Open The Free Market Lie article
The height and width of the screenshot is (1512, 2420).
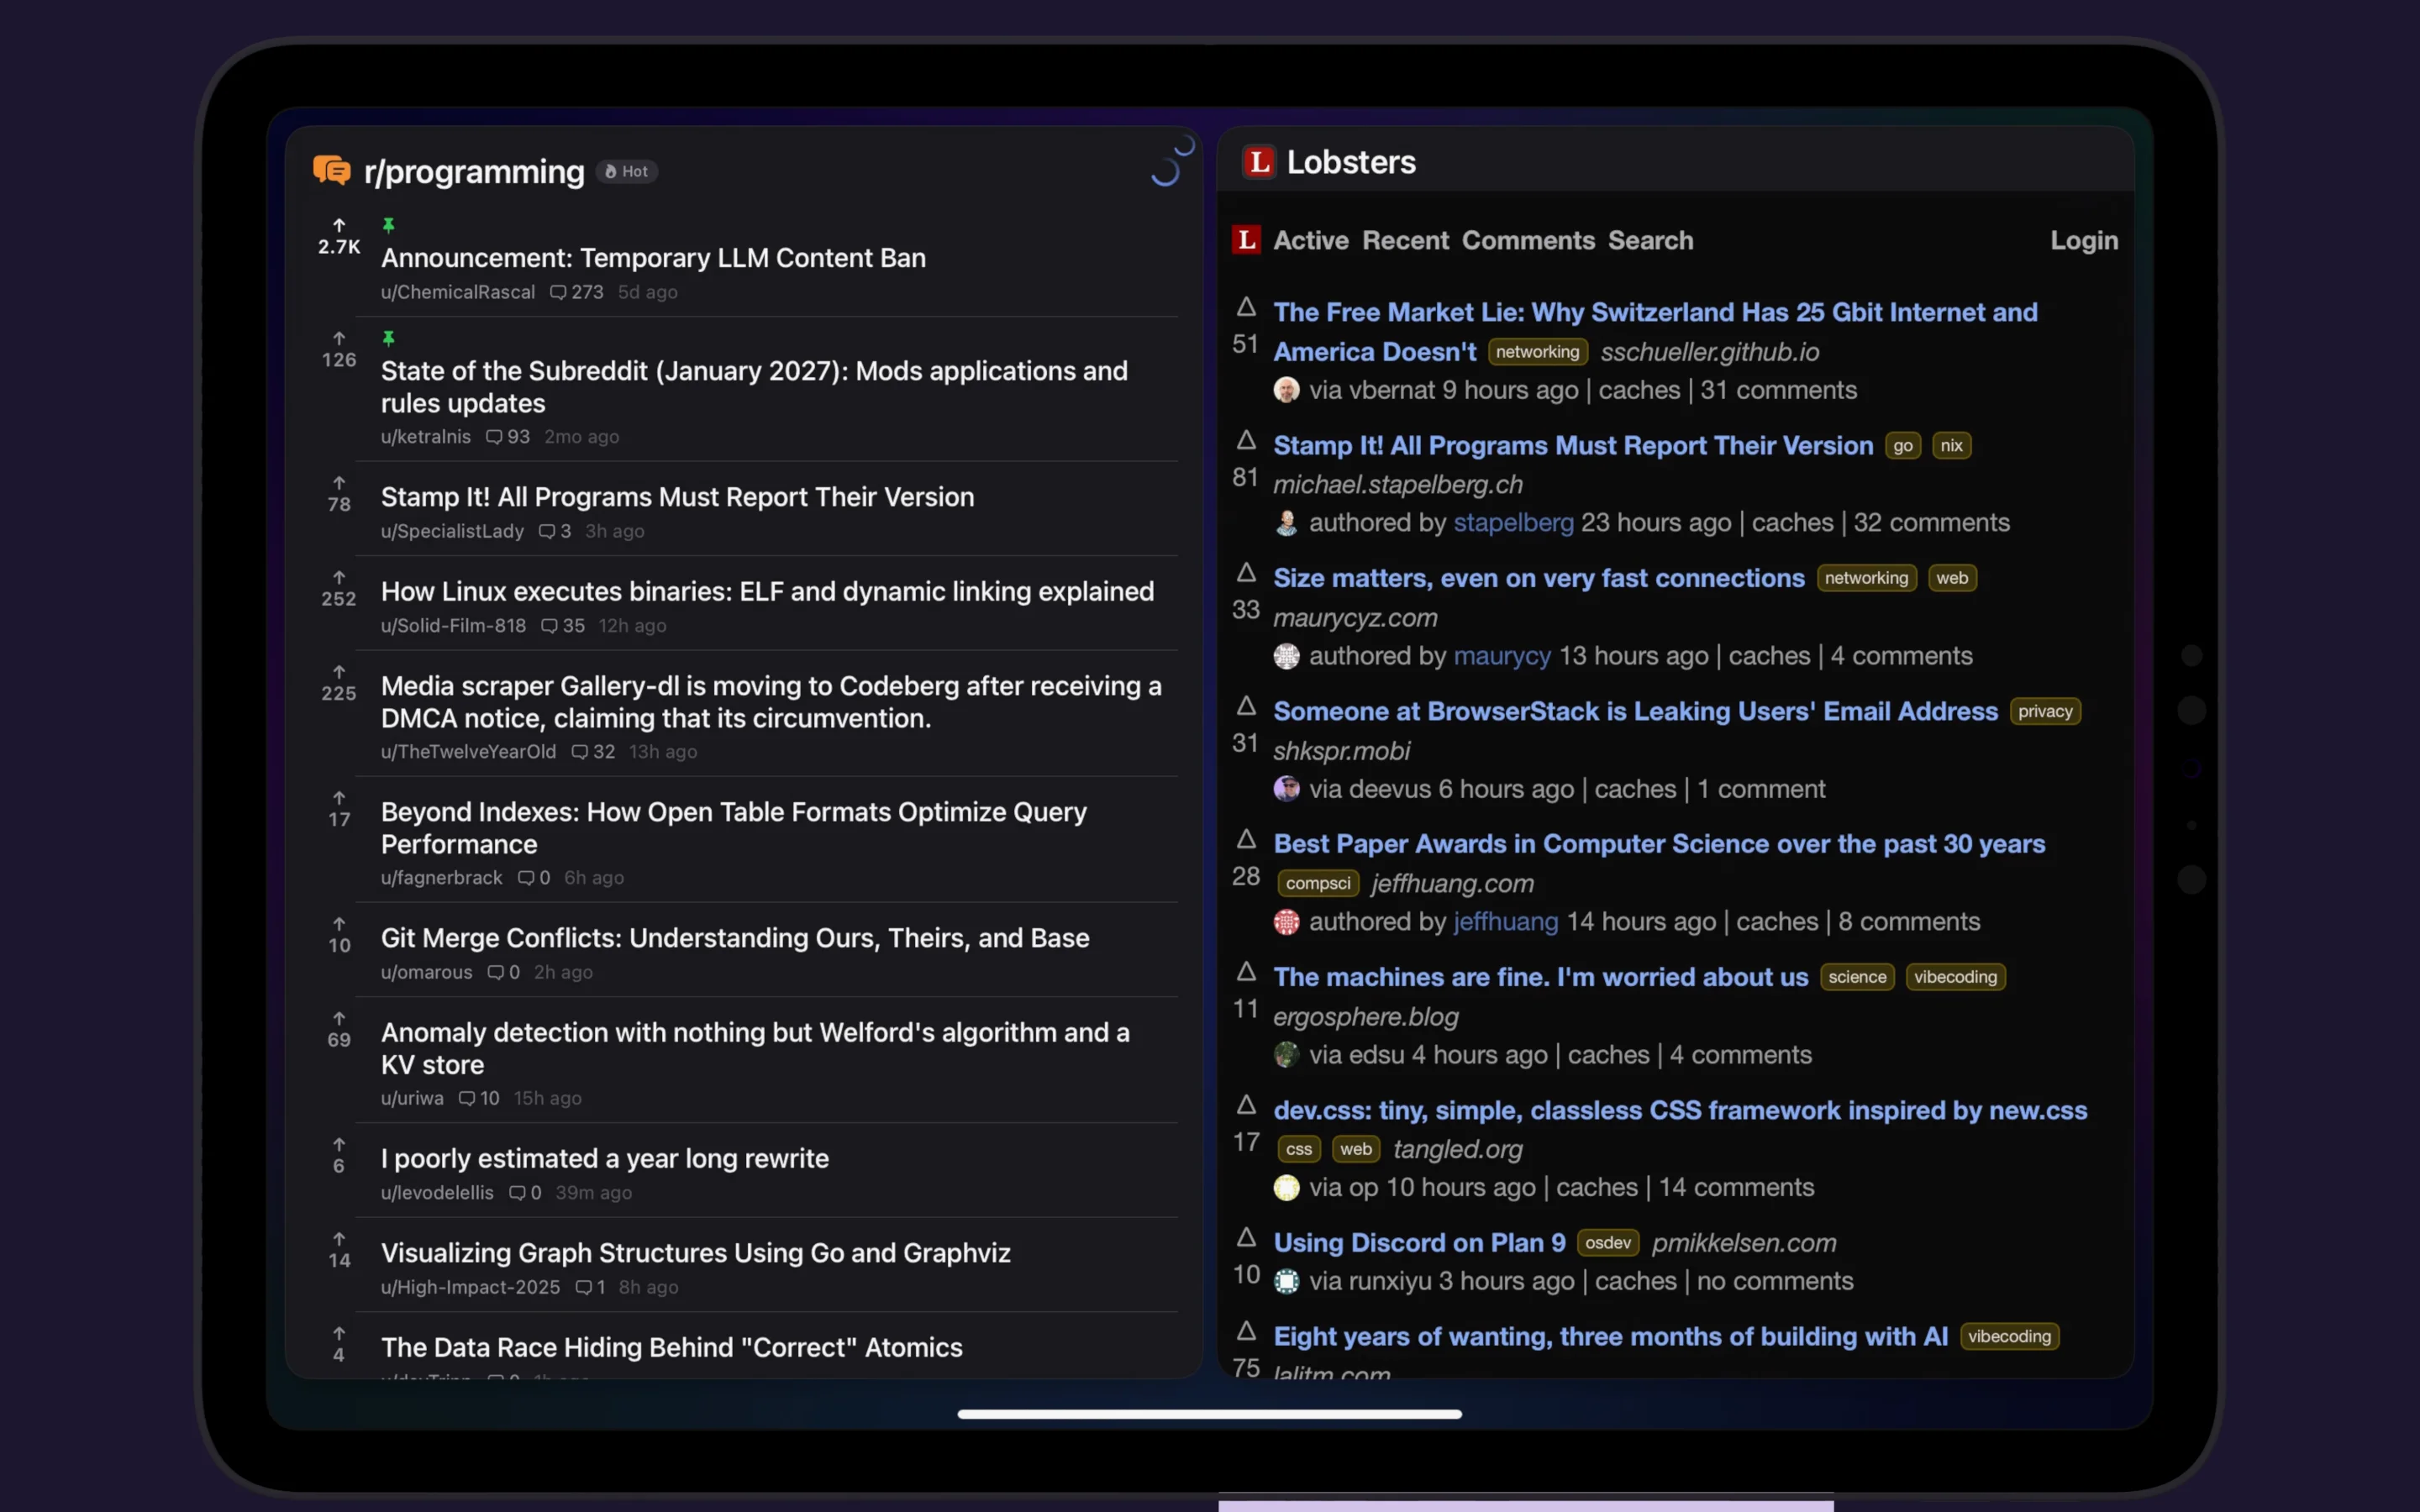click(x=1655, y=332)
